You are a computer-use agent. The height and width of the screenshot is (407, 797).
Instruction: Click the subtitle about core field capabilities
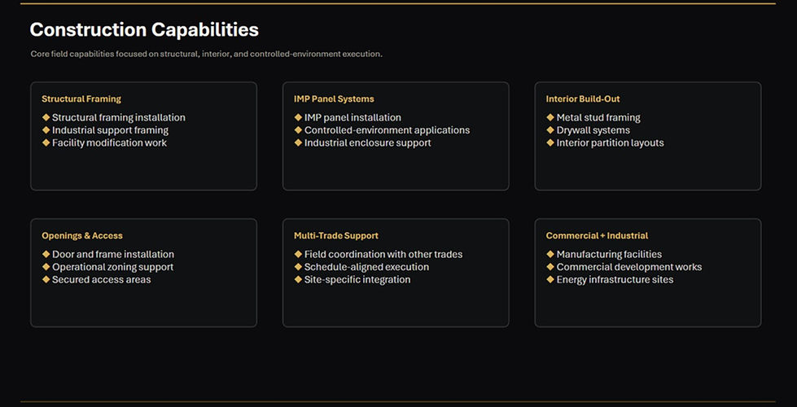pyautogui.click(x=206, y=54)
